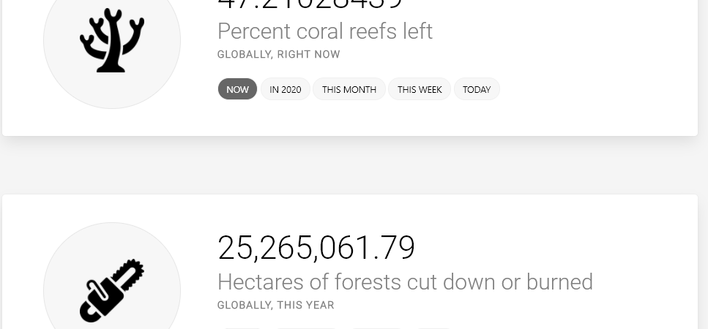
Task: Show the TODAY coral reef figure
Action: point(477,89)
